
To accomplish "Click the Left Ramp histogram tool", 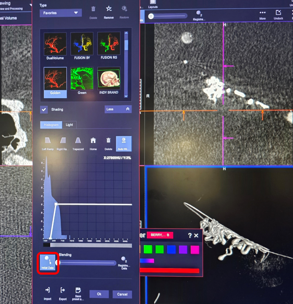I will [47, 141].
